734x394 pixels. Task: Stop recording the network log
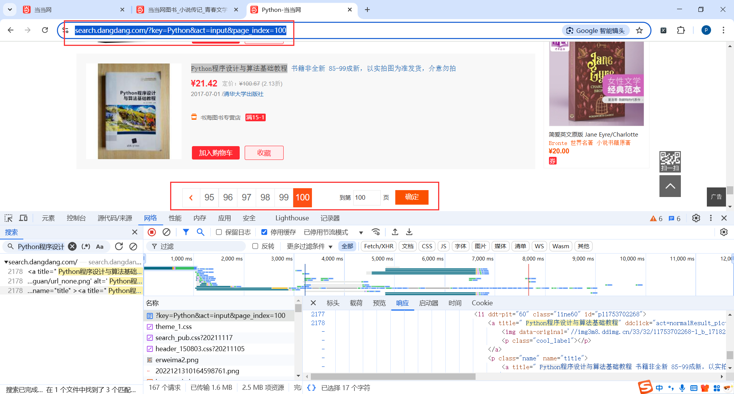coord(152,232)
